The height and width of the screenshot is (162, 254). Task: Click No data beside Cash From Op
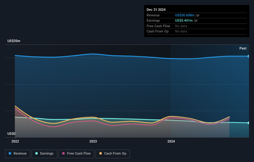(x=181, y=32)
